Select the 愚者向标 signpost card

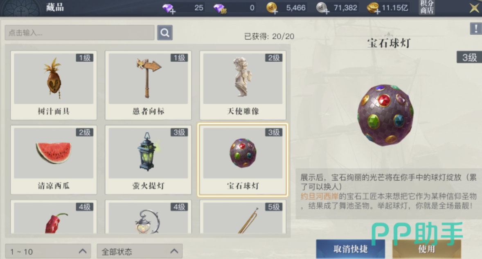pyautogui.click(x=148, y=85)
